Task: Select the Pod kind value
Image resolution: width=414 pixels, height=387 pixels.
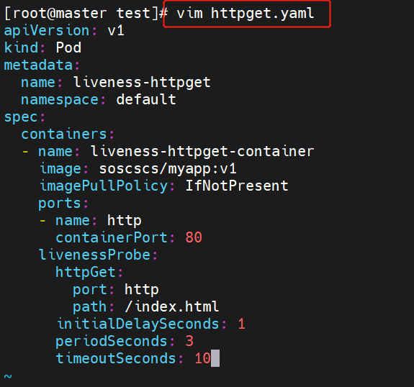Action: (68, 47)
